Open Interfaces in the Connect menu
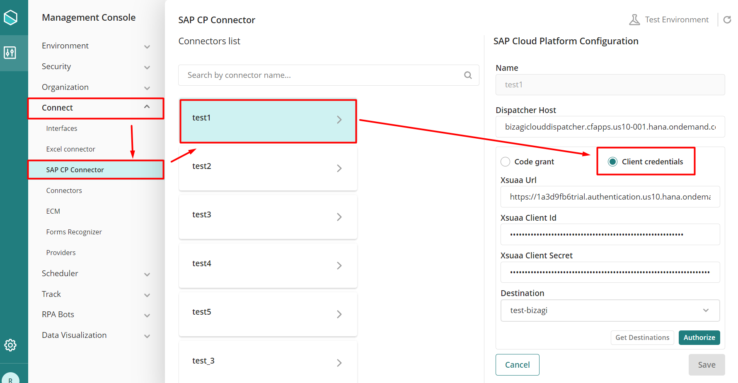 (62, 128)
